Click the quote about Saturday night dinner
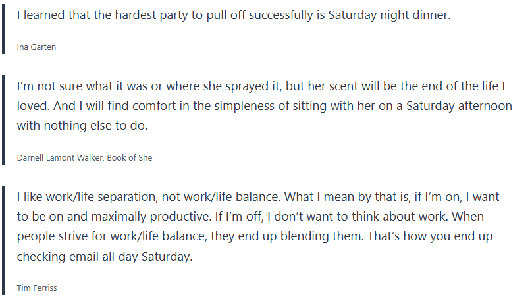532x297 pixels. (x=234, y=16)
